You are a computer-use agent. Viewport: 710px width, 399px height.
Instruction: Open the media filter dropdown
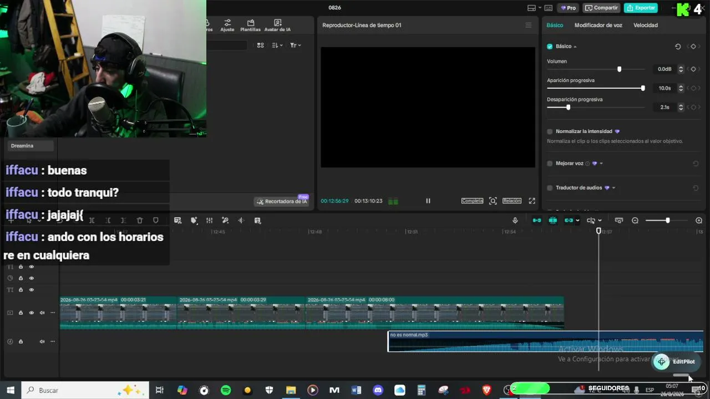(x=296, y=45)
